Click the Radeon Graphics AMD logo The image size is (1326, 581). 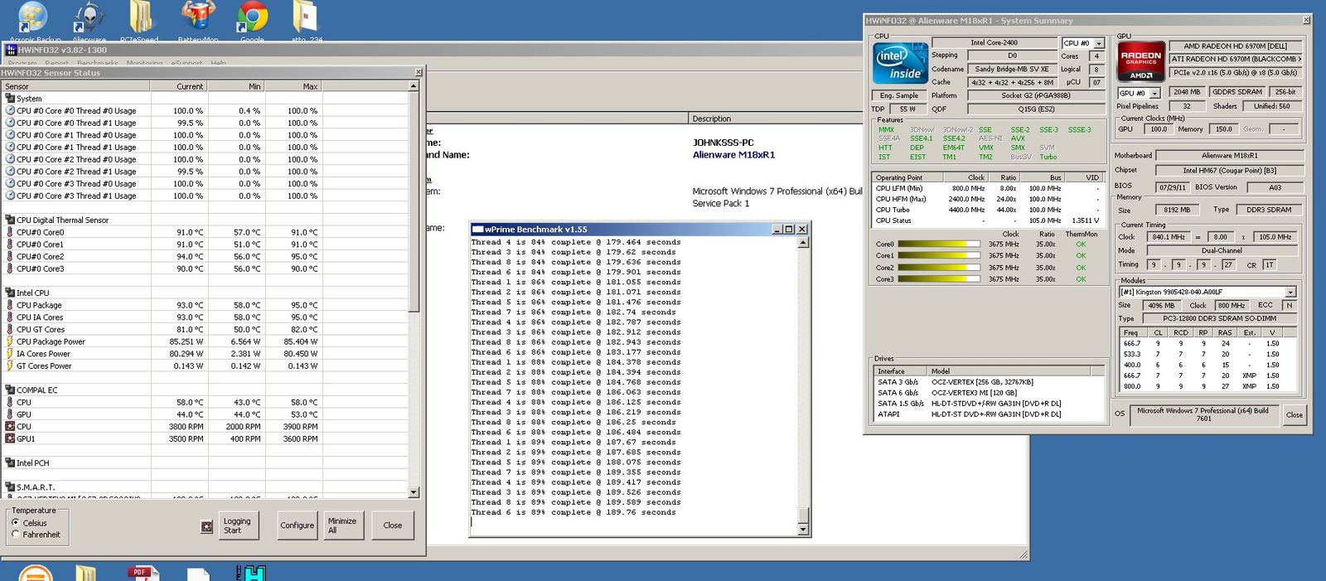click(1141, 62)
